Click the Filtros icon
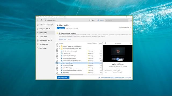 pyautogui.click(x=98, y=20)
